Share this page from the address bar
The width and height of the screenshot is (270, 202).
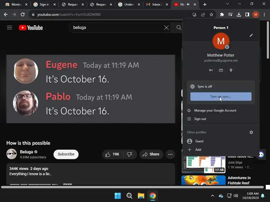click(x=203, y=15)
